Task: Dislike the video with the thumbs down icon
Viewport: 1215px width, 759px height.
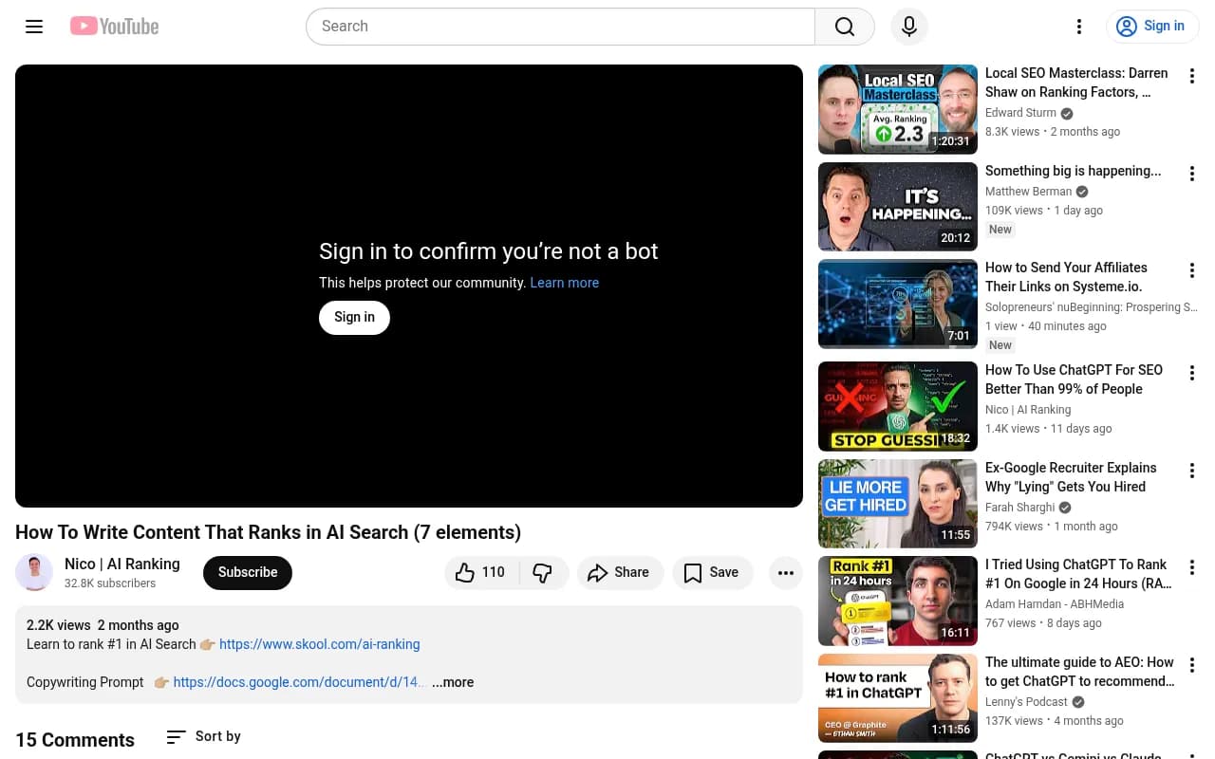Action: point(543,572)
